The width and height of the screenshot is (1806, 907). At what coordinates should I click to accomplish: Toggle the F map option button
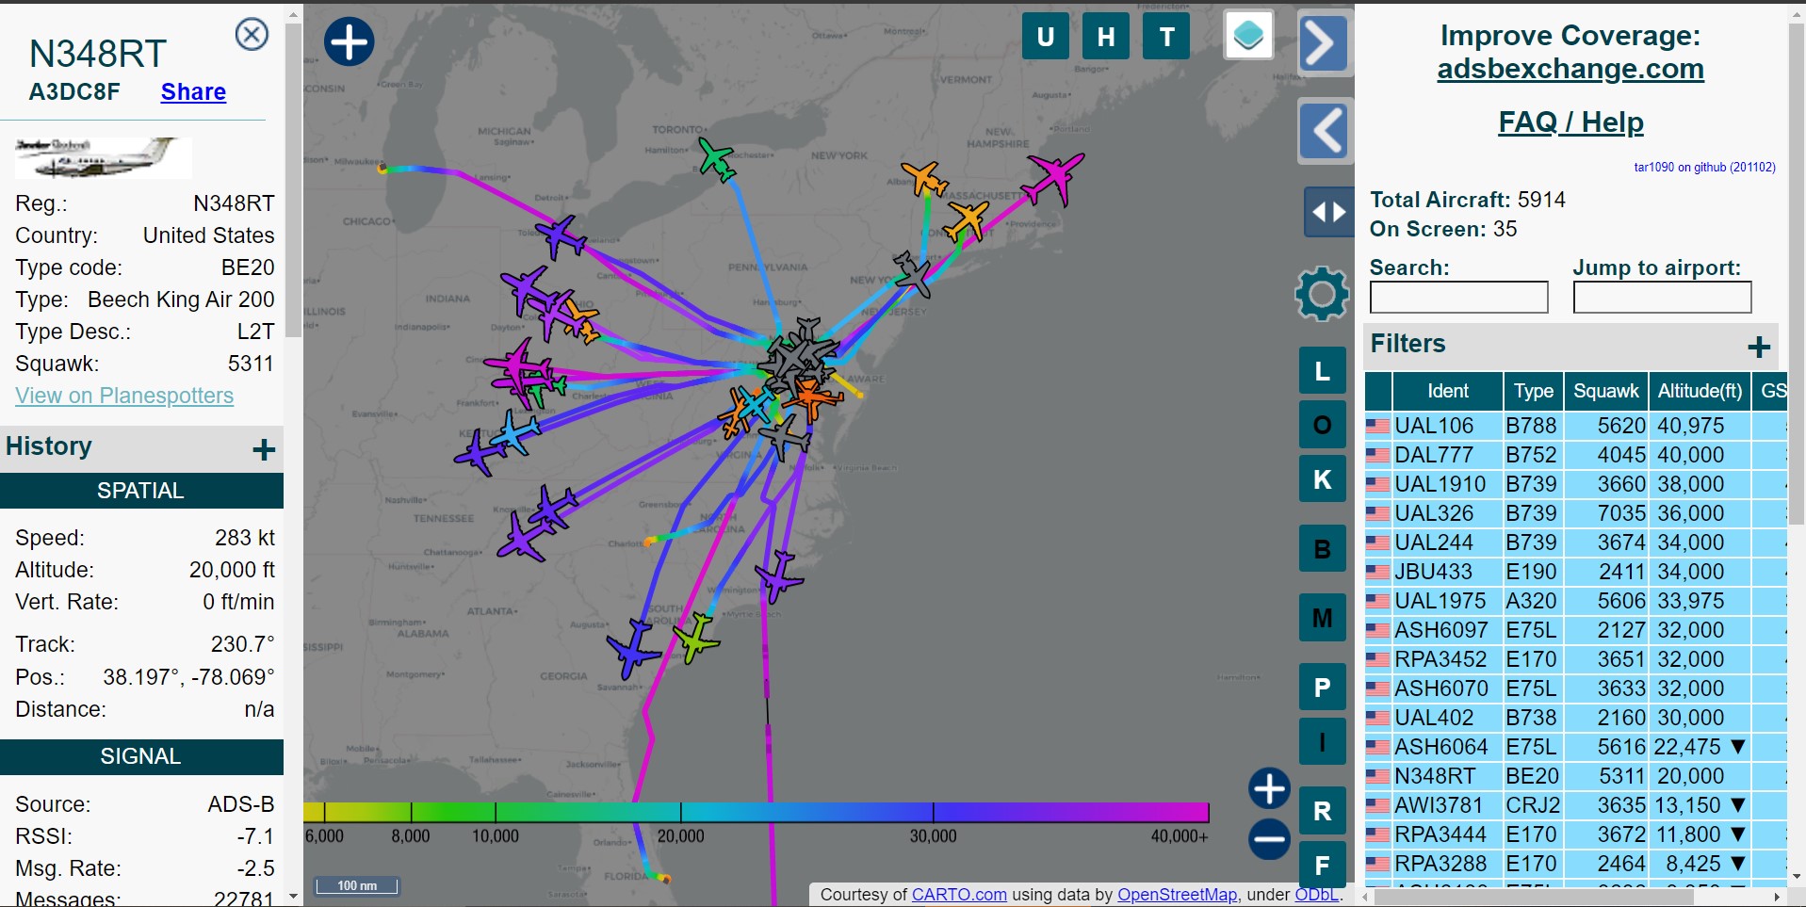pyautogui.click(x=1323, y=865)
